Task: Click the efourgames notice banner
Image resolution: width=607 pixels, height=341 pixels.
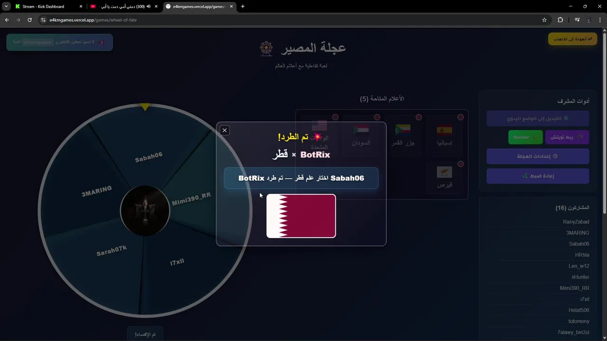Action: click(60, 42)
